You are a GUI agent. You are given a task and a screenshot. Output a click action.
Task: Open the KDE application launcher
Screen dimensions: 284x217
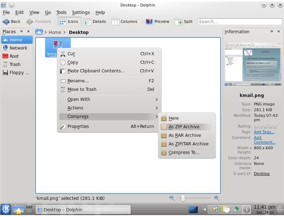pyautogui.click(x=6, y=209)
